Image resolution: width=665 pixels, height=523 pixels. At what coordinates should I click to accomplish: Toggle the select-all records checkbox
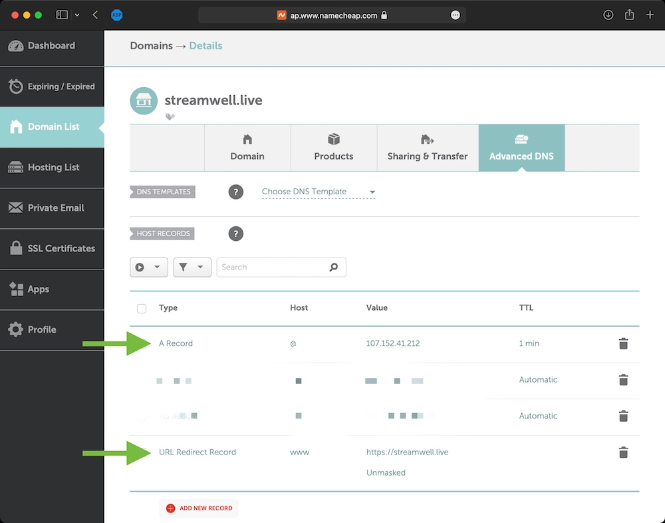(142, 309)
